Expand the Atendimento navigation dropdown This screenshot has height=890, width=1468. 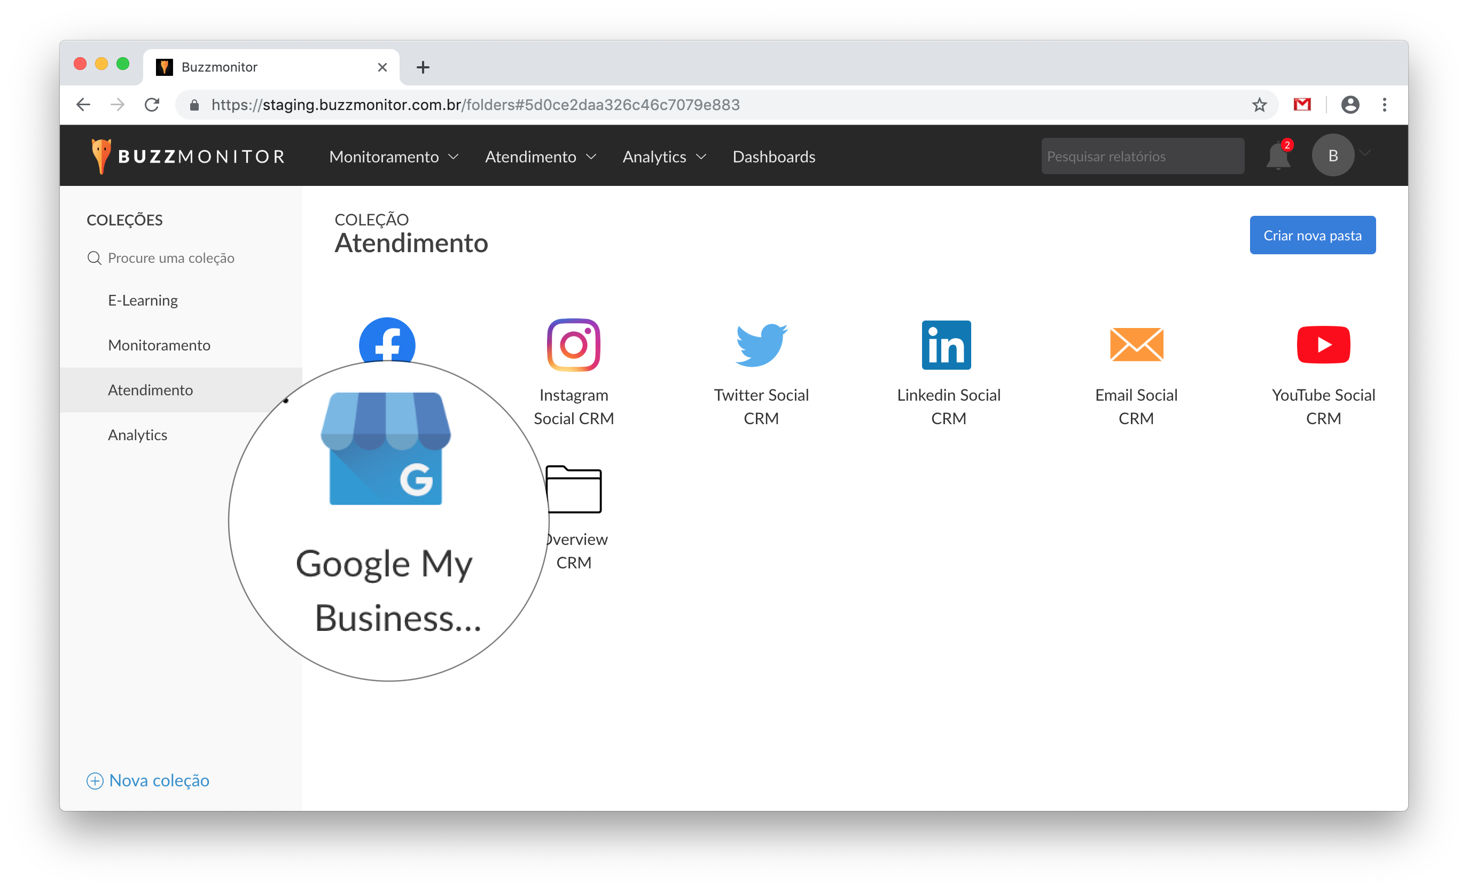540,157
